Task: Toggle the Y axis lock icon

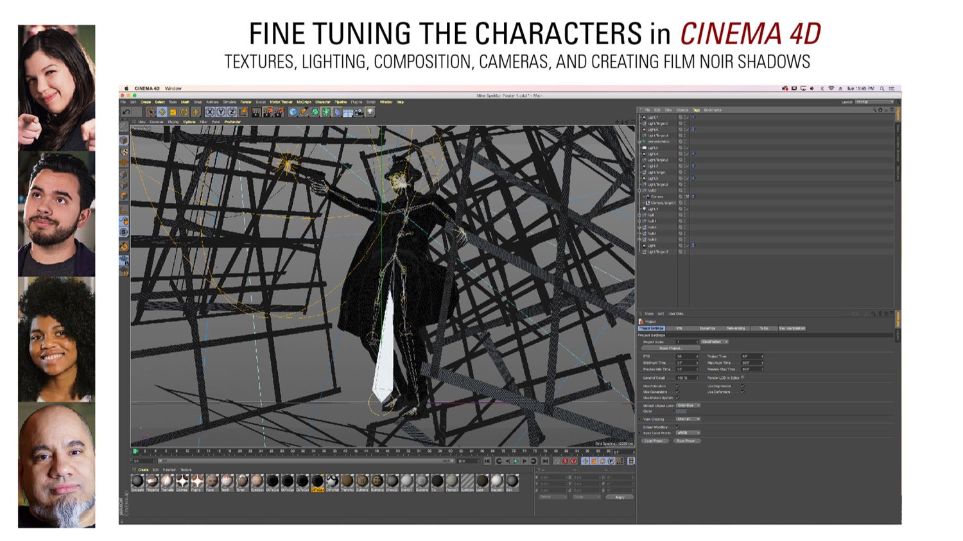Action: pos(221,112)
